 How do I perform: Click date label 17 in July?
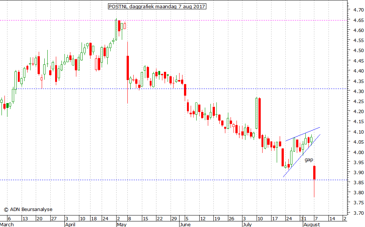click(275, 219)
